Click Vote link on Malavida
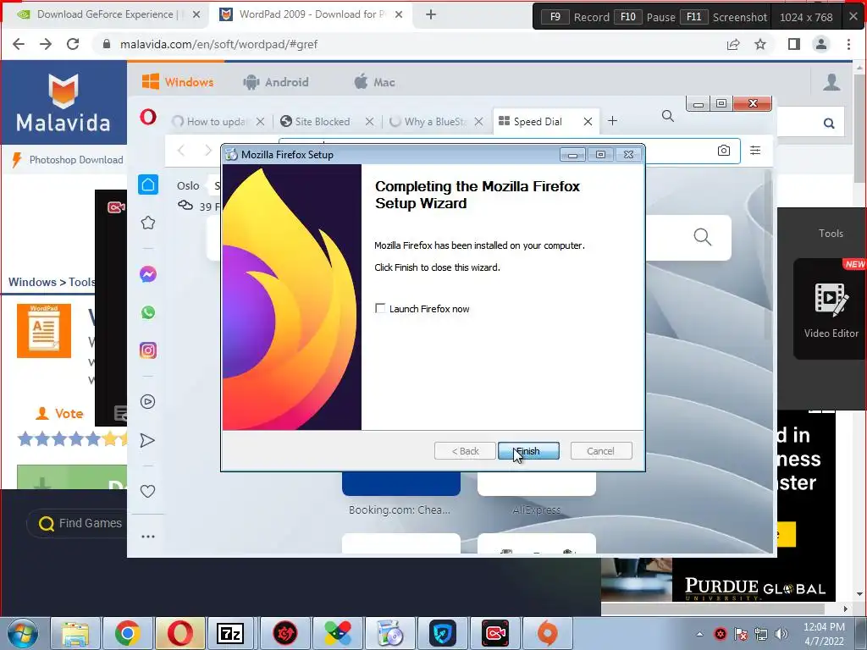This screenshot has width=867, height=650. pyautogui.click(x=60, y=413)
